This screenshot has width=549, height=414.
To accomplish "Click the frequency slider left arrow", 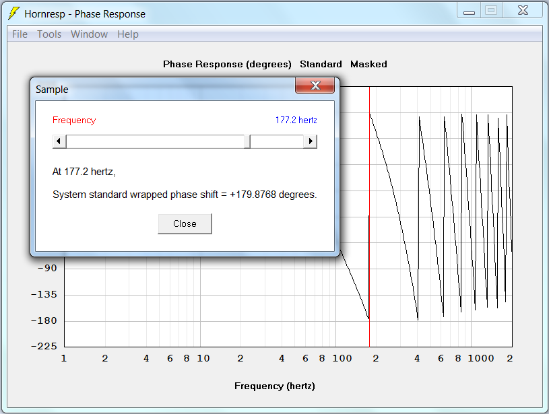I will click(59, 141).
